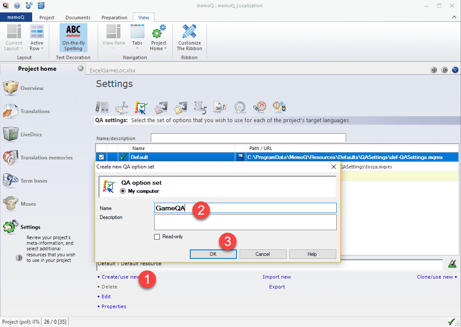Image resolution: width=461 pixels, height=327 pixels.
Task: Click the green icon beside the description box
Action: pyautogui.click(x=452, y=264)
